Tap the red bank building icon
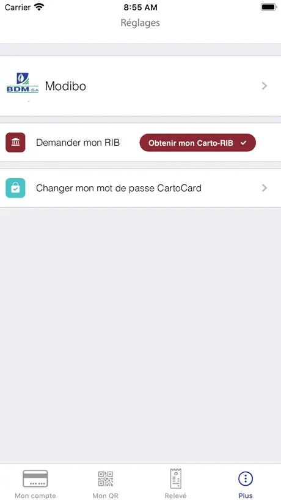281x501 pixels. [15, 143]
